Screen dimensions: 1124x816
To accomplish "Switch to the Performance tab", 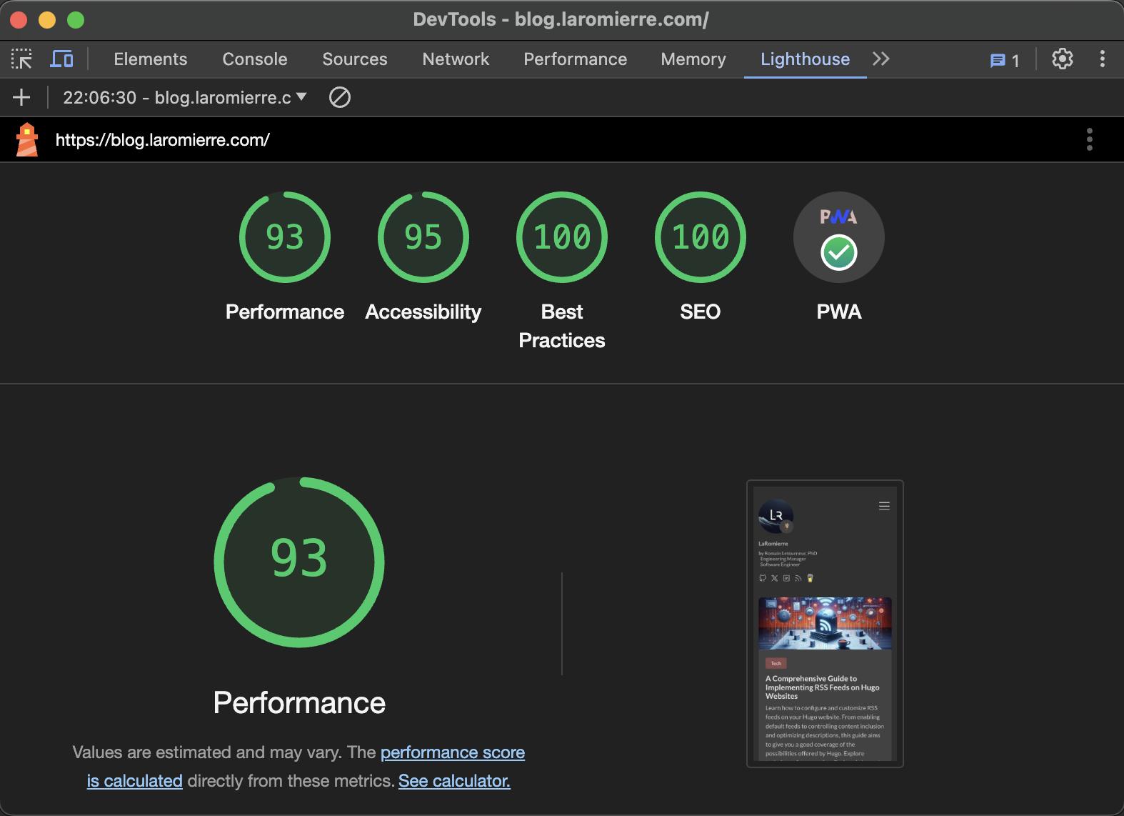I will coord(576,59).
